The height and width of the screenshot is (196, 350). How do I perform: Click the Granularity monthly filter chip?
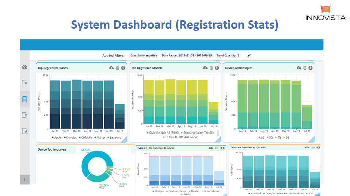click(144, 56)
